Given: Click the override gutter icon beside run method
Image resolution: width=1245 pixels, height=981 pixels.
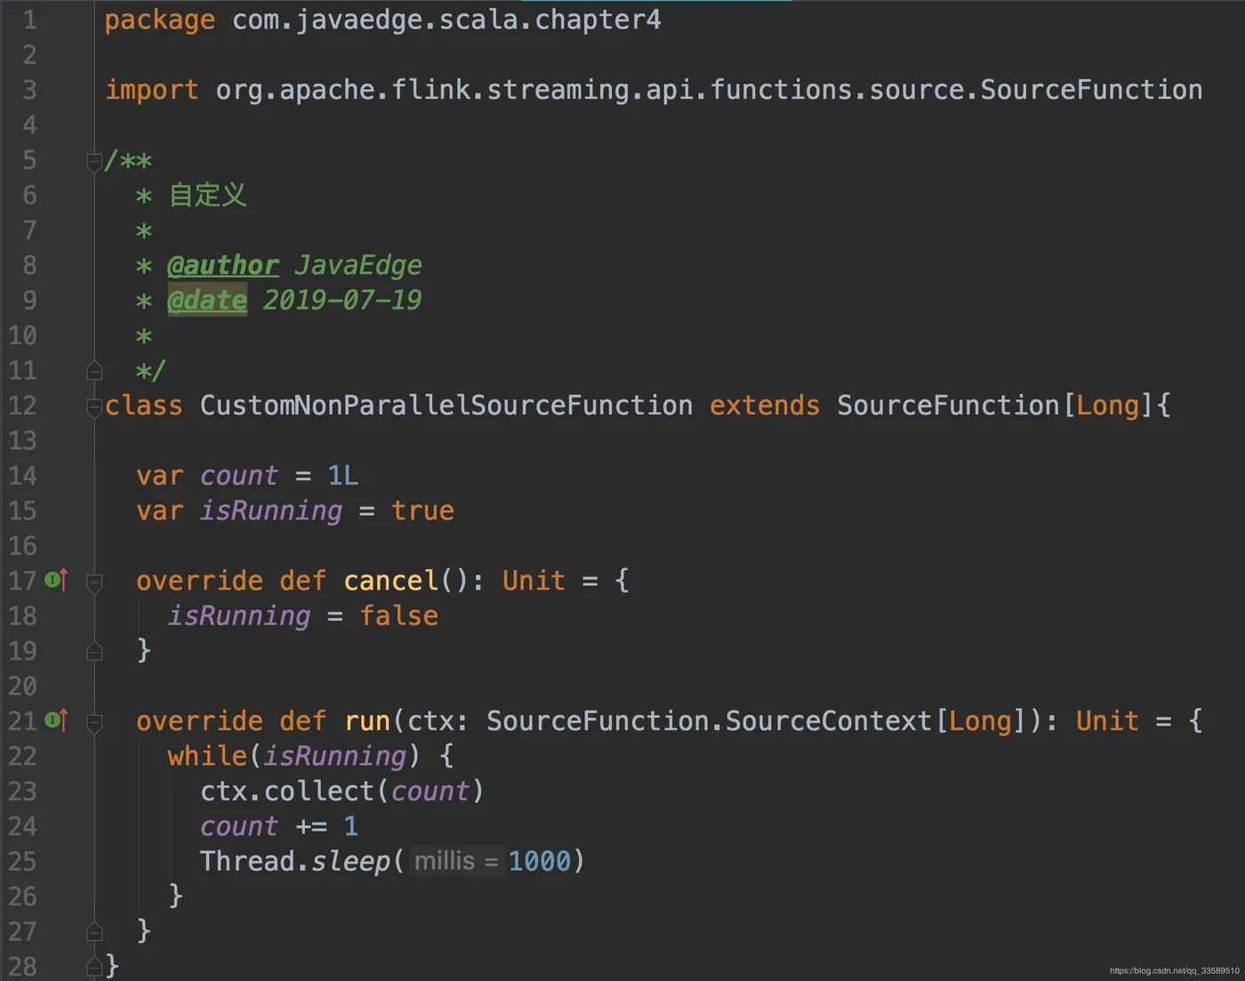Looking at the screenshot, I should pos(57,720).
